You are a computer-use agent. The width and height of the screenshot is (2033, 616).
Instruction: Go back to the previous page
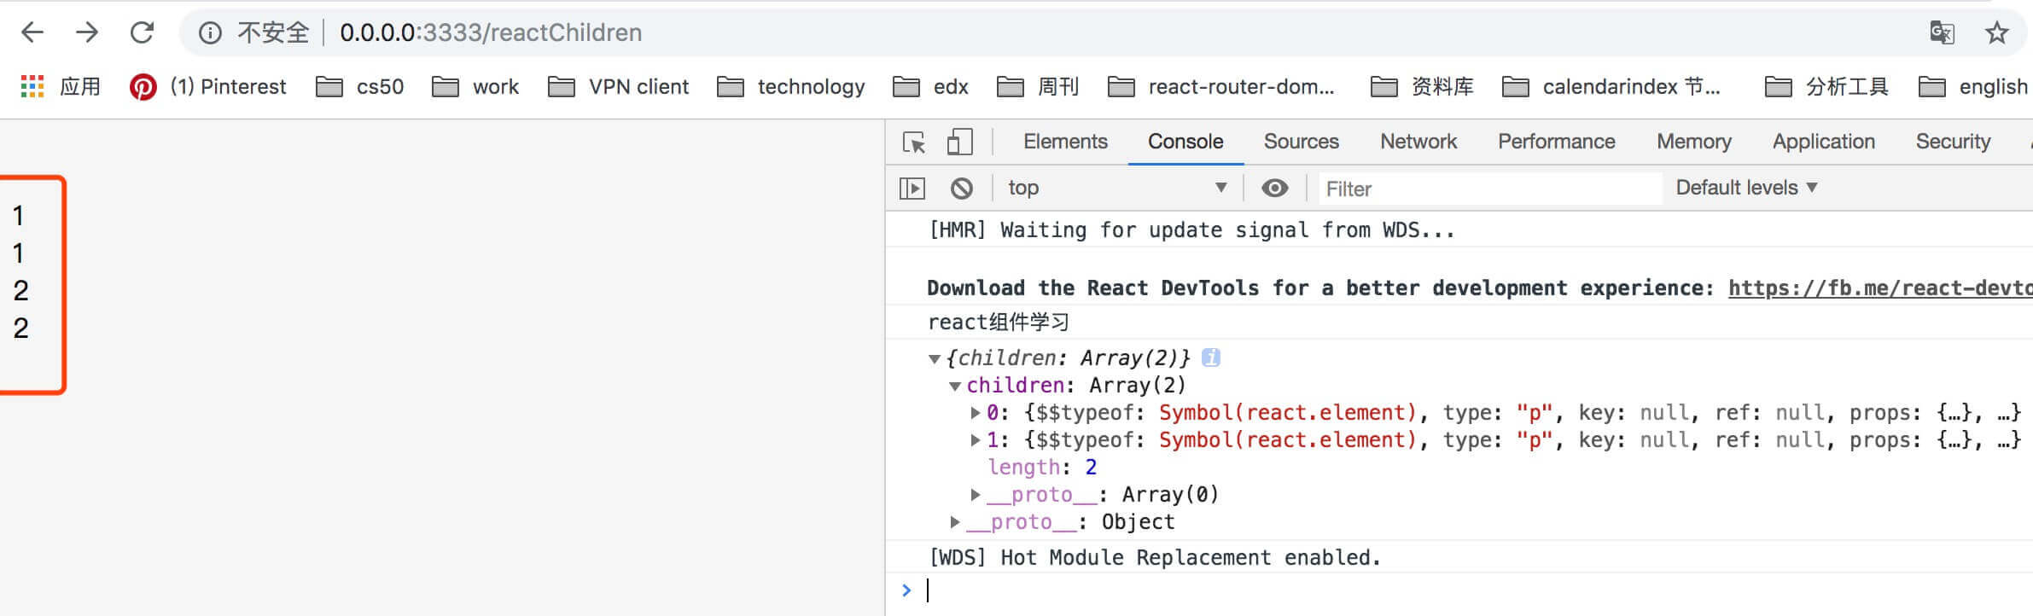(32, 32)
